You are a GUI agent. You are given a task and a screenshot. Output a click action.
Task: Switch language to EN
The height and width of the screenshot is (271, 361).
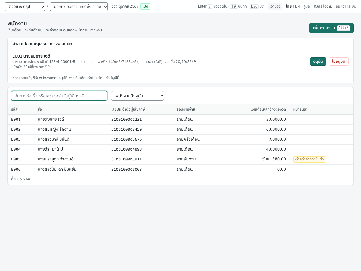click(x=297, y=6)
